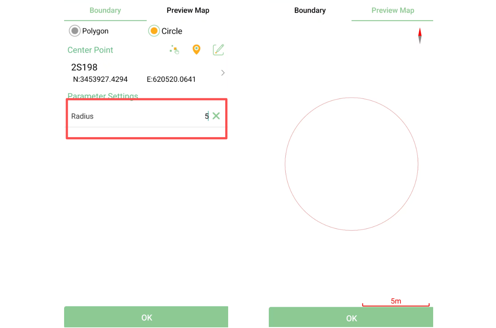
Task: Tap the north compass arrow on the map
Action: [420, 35]
